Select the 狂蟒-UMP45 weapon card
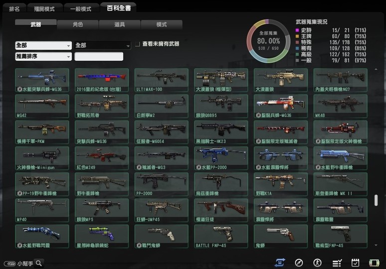 pyautogui.click(x=162, y=211)
